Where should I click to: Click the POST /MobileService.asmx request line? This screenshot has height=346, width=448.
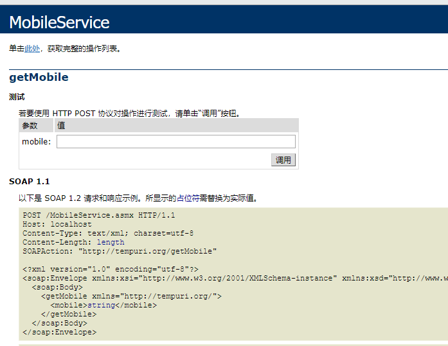click(98, 216)
